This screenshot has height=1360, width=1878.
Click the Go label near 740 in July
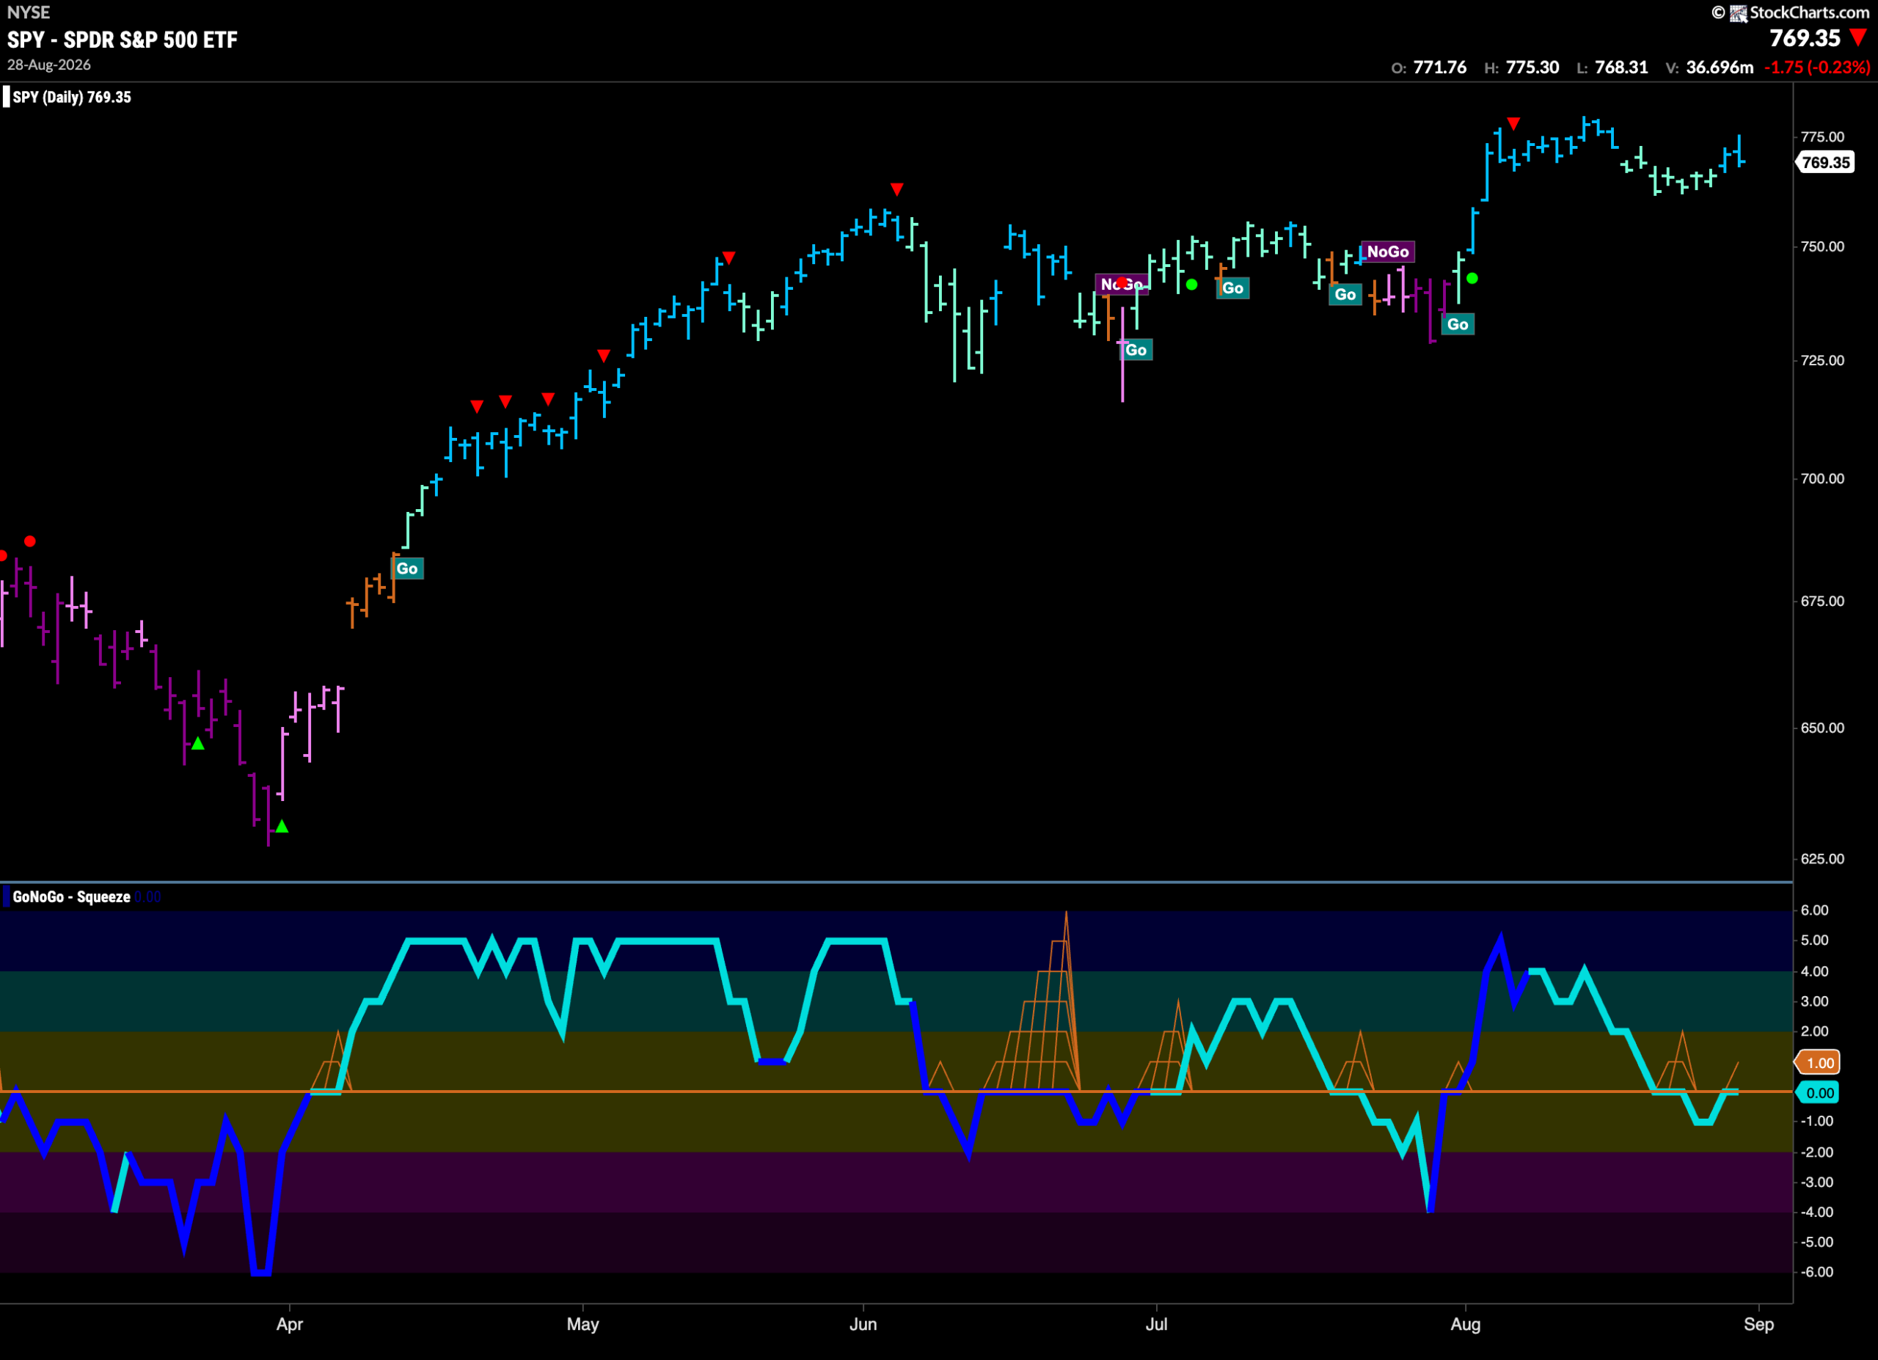(1232, 288)
